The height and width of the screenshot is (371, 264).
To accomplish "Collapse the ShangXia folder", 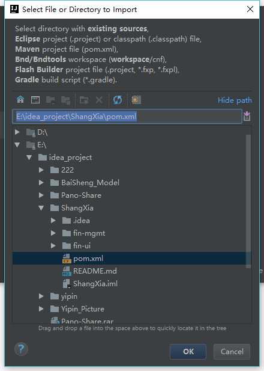I will point(41,208).
